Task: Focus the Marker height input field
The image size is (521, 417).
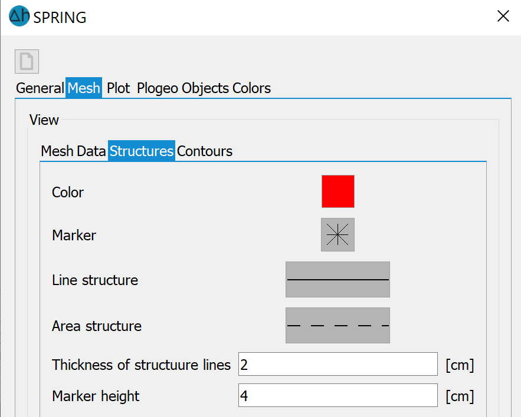Action: click(337, 396)
